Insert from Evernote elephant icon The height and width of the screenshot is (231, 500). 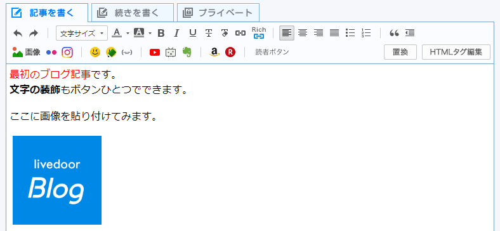[187, 52]
